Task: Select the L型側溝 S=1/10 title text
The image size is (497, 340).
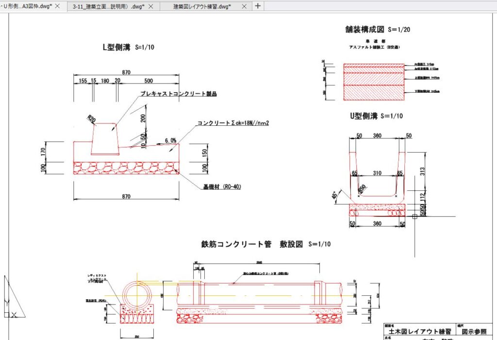Action: [128, 48]
